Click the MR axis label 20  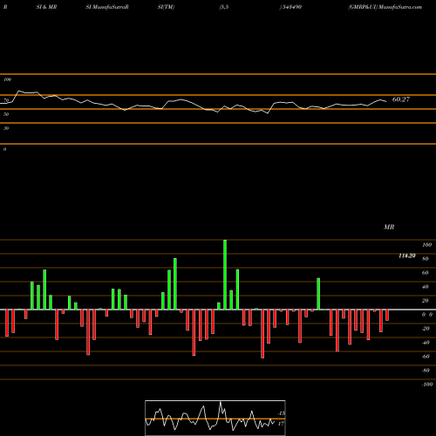425,301
